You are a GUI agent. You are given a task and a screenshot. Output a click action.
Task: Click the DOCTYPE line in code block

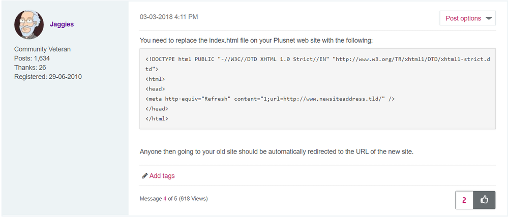[317, 59]
